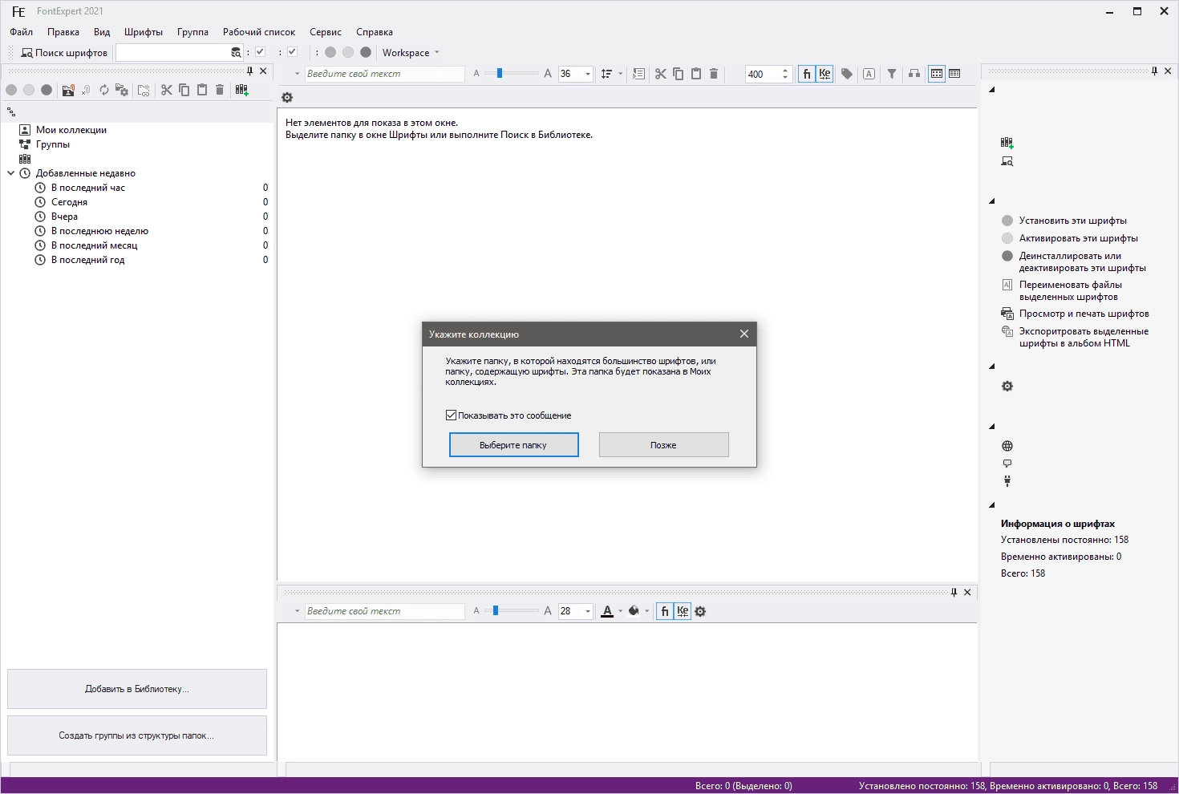
Task: Uncheck 'Показывать это сообщение' checkbox
Action: click(451, 415)
